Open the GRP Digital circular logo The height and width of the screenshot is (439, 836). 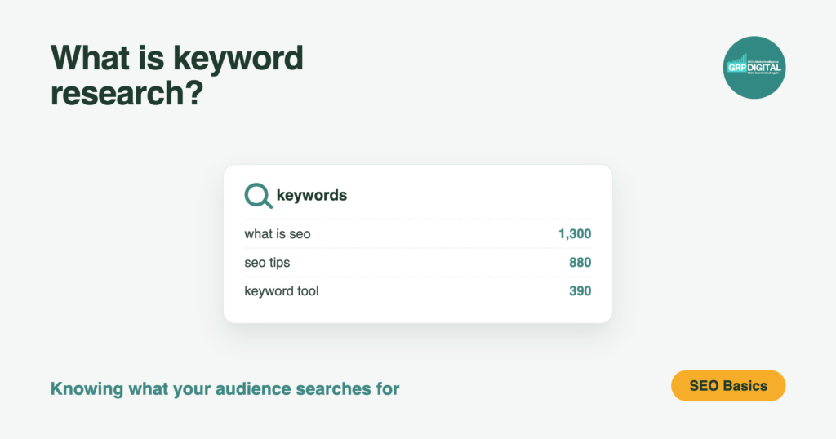[754, 68]
